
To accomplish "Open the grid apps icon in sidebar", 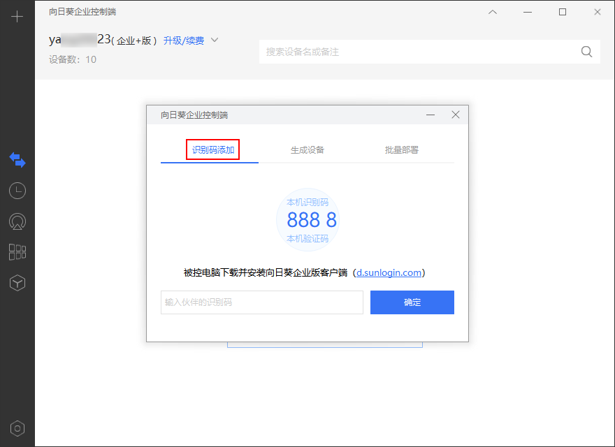I will tap(17, 252).
